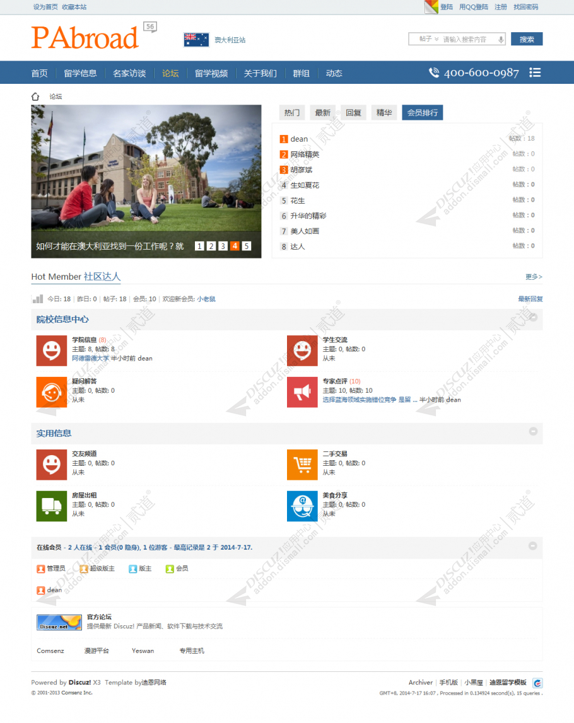Screen dimensions: 574x723
Task: Open the 美食分享 forum icon
Action: [x=302, y=506]
